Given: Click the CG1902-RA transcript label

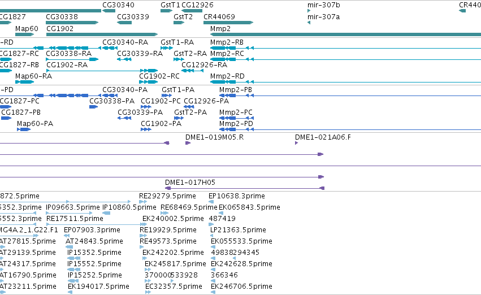Looking at the screenshot, I should pos(67,65).
